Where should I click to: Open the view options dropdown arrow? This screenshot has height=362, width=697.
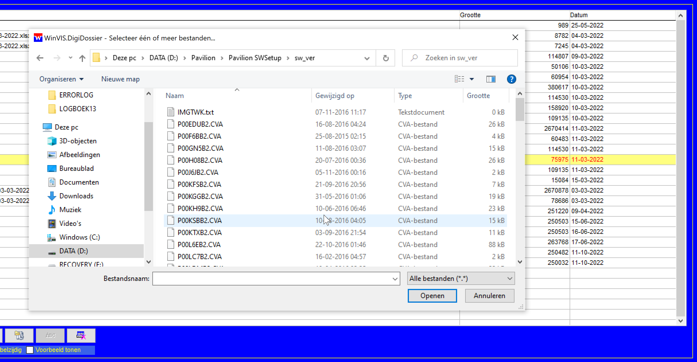[x=472, y=79]
